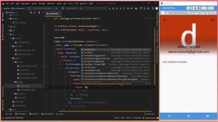Tap back arrow in phone app
The image size is (218, 122).
pyautogui.click(x=165, y=20)
